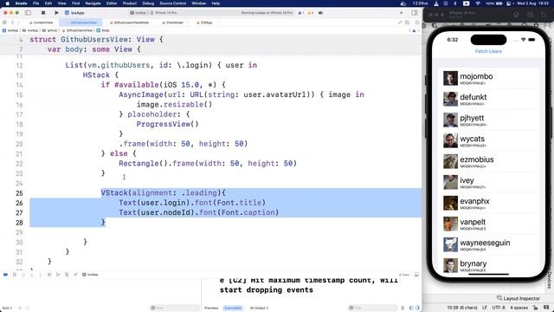Tap the wayneeseguin row in simulator

point(488,244)
